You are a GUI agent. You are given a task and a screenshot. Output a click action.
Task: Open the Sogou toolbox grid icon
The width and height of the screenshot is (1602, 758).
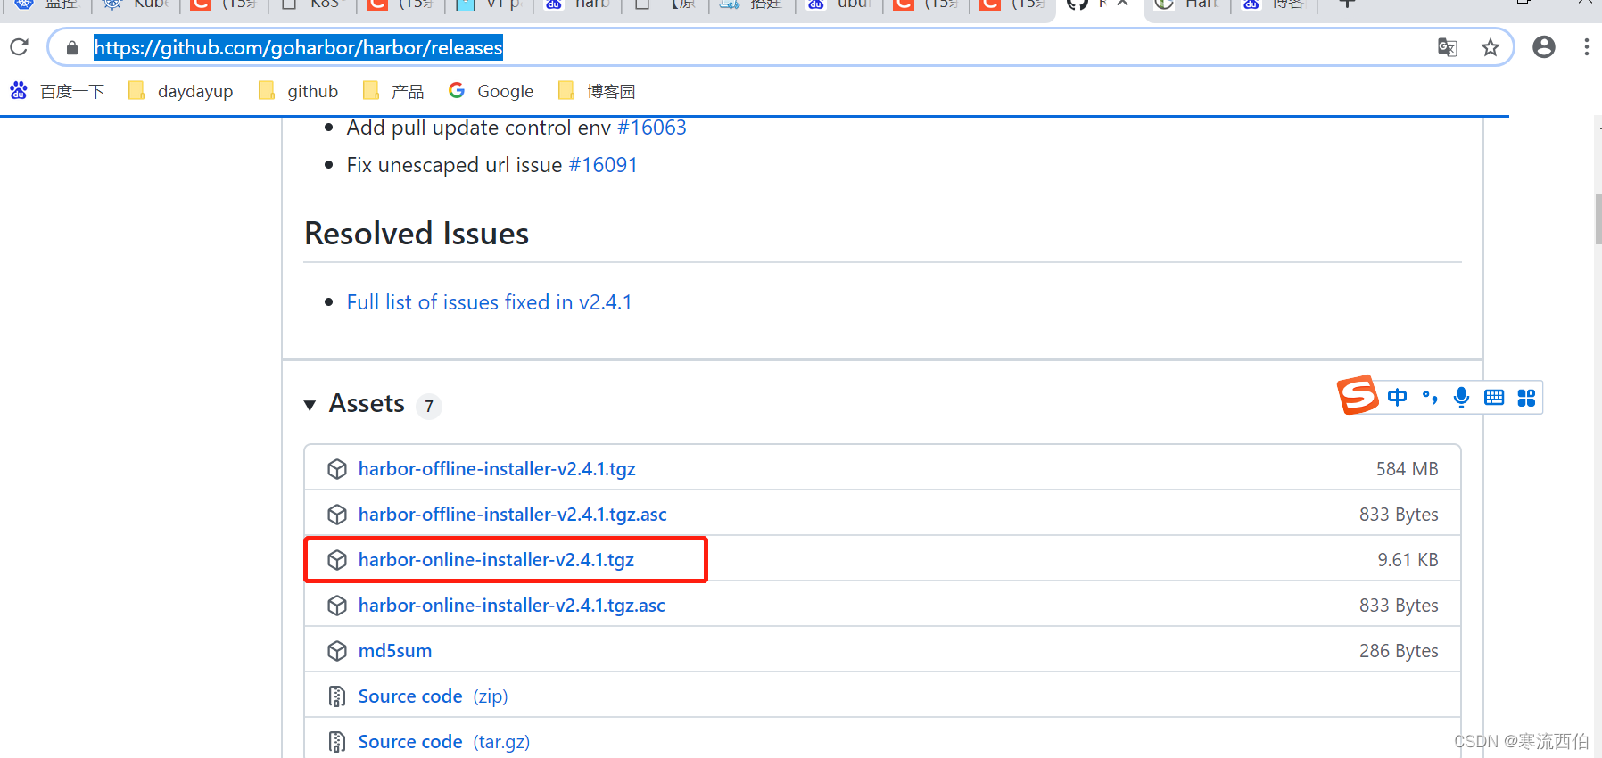(1526, 398)
